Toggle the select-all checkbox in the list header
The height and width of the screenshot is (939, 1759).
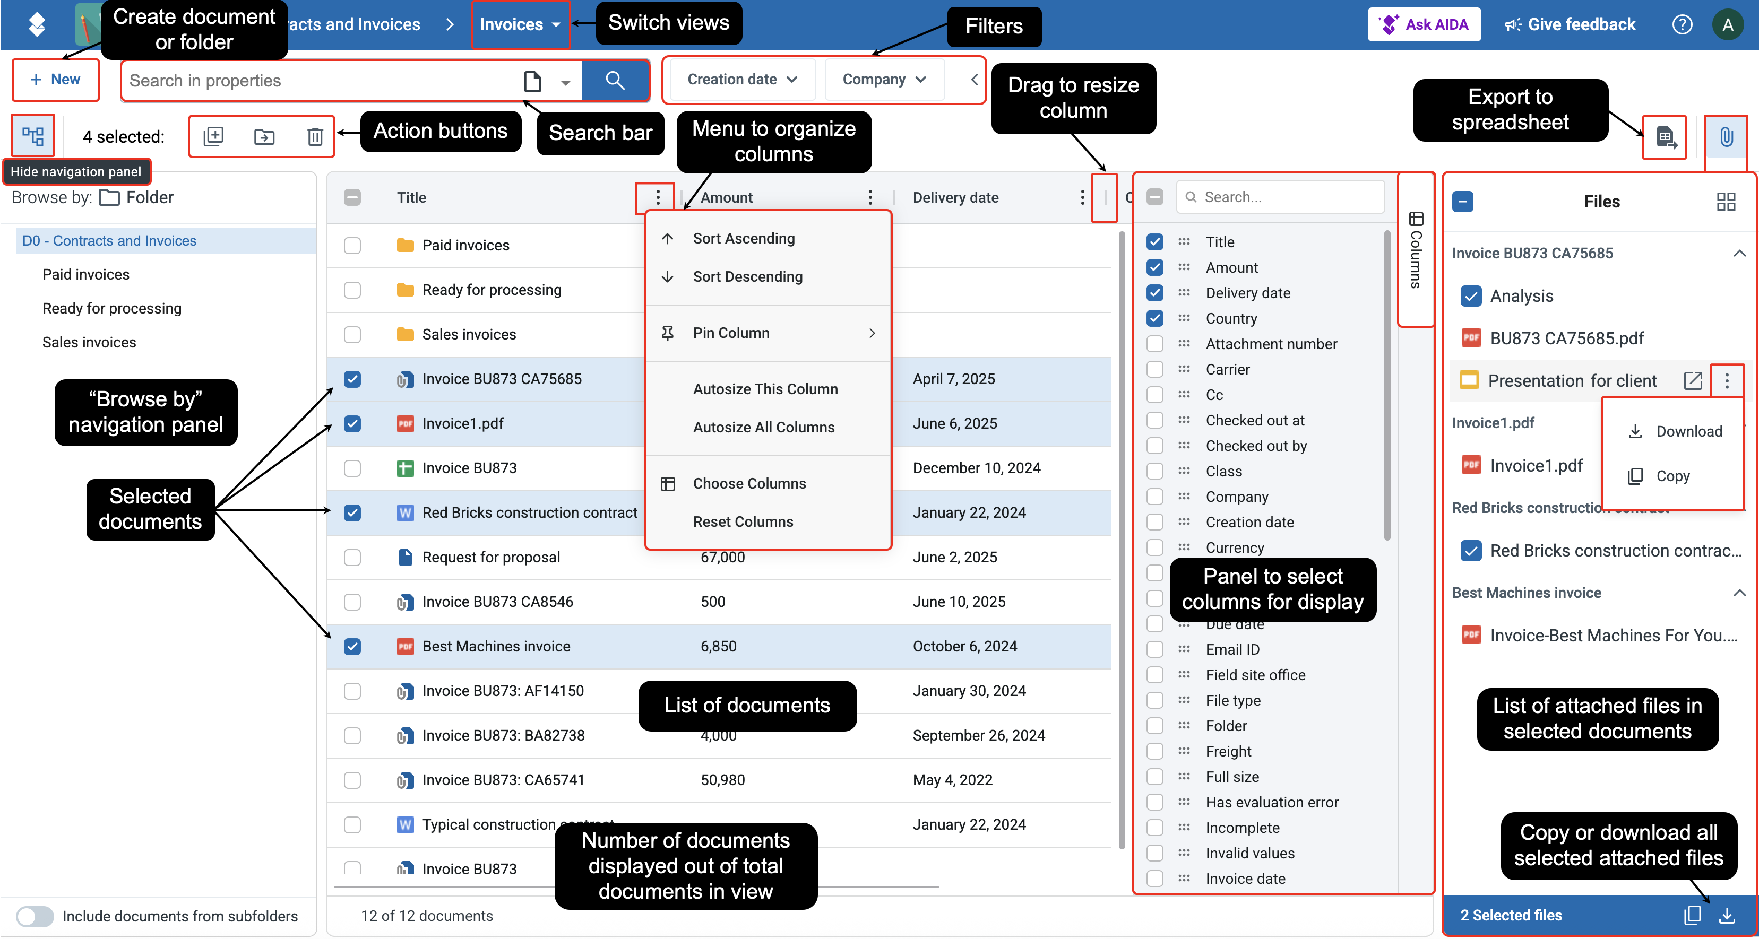352,197
